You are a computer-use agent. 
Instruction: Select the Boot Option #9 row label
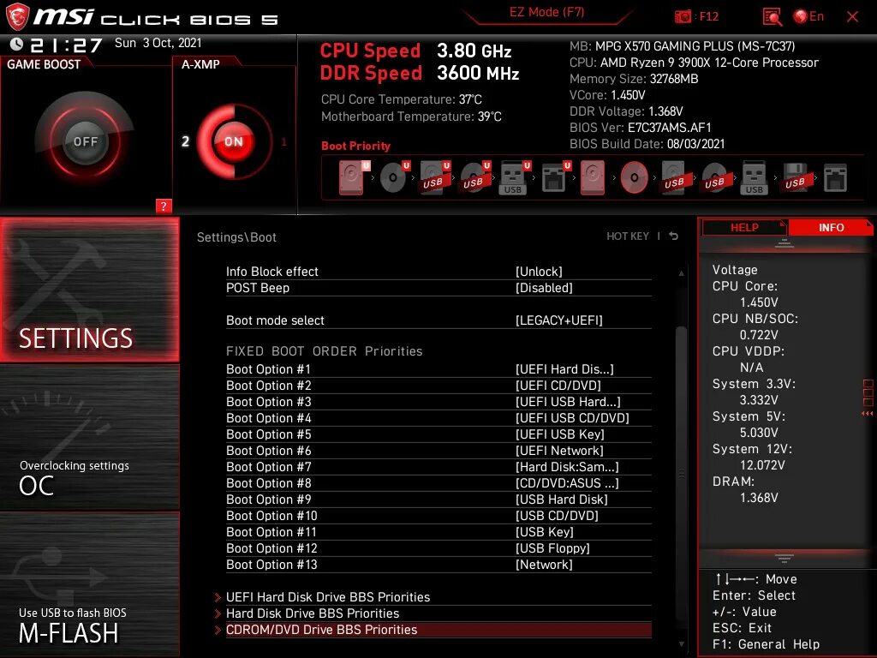(268, 499)
